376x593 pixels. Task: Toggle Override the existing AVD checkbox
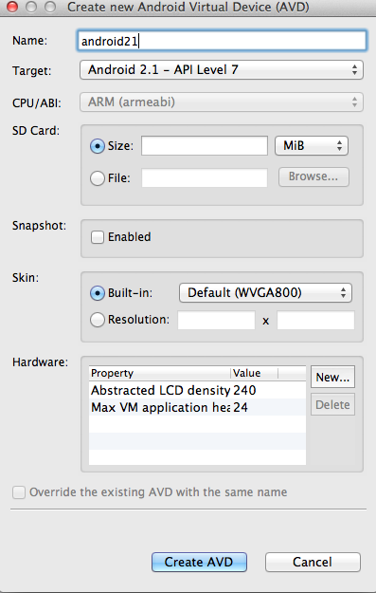coord(19,492)
